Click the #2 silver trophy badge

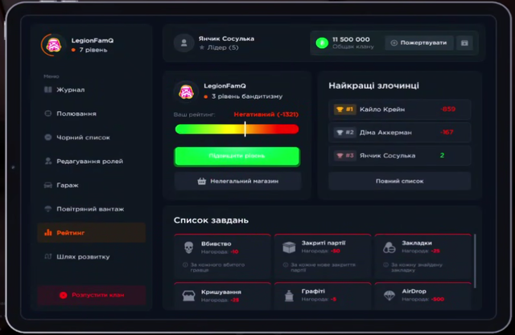[x=344, y=133]
